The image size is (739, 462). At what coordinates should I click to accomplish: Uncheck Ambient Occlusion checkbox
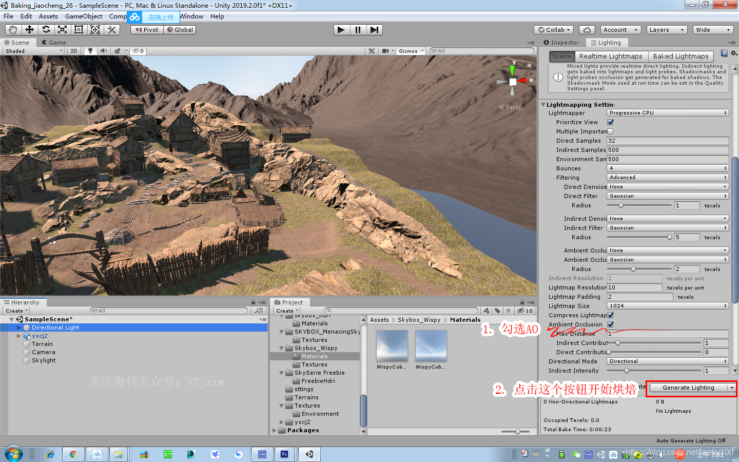(610, 324)
